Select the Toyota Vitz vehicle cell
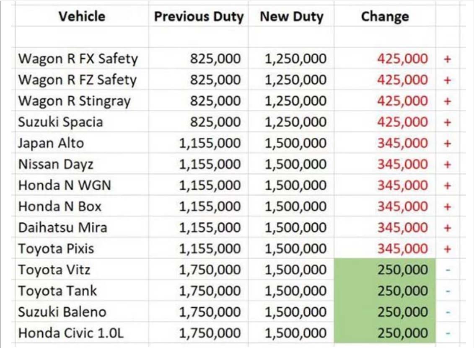The height and width of the screenshot is (348, 474). click(54, 270)
